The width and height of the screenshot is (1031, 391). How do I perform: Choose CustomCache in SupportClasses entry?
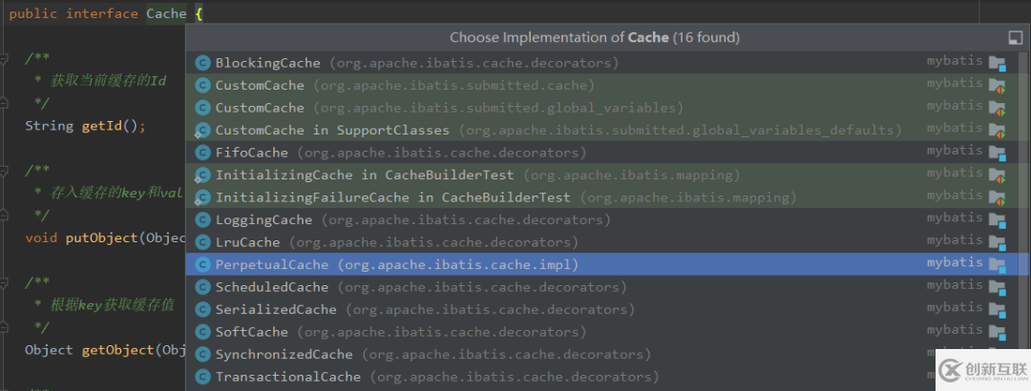click(331, 130)
